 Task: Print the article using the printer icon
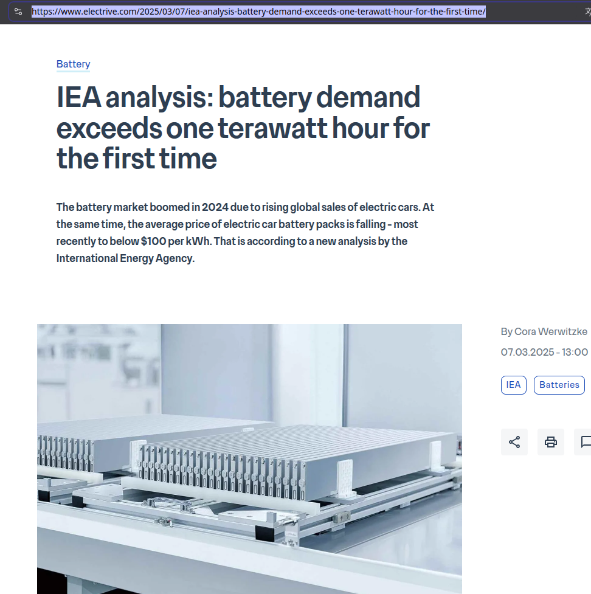pos(550,442)
